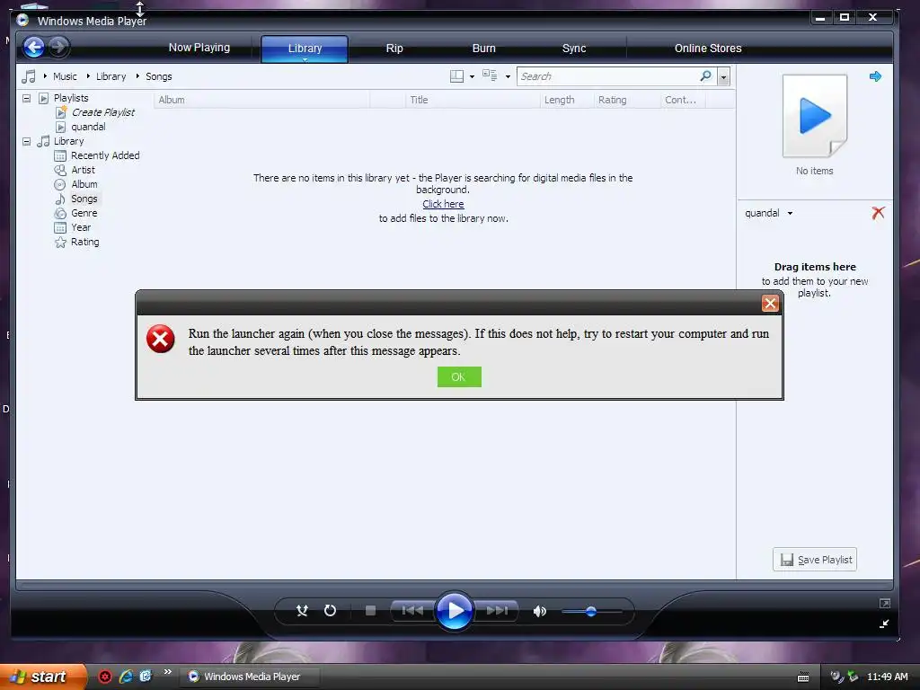This screenshot has height=690, width=920.
Task: Click Save Playlist button
Action: (815, 559)
